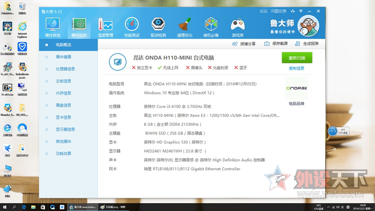Viewport: 375px width, 211px height.
Task: Click the 微博分享 Weibo share icon
Action: tap(235, 44)
